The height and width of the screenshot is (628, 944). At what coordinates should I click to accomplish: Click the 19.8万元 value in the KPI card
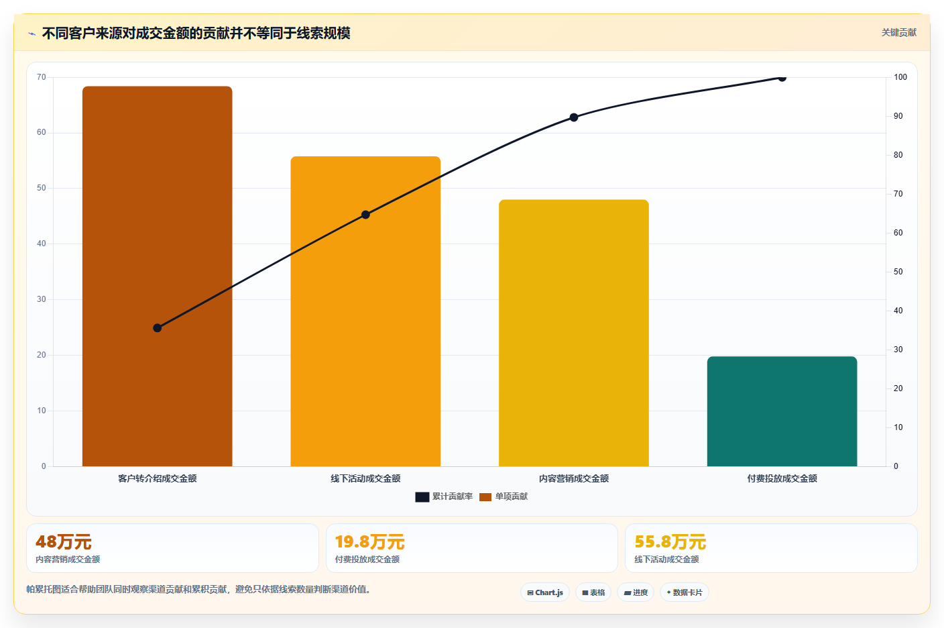point(369,541)
